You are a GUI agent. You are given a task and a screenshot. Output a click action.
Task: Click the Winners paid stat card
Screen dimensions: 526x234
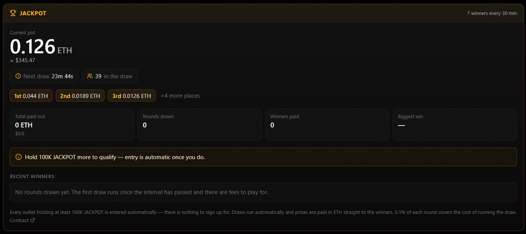pyautogui.click(x=327, y=125)
